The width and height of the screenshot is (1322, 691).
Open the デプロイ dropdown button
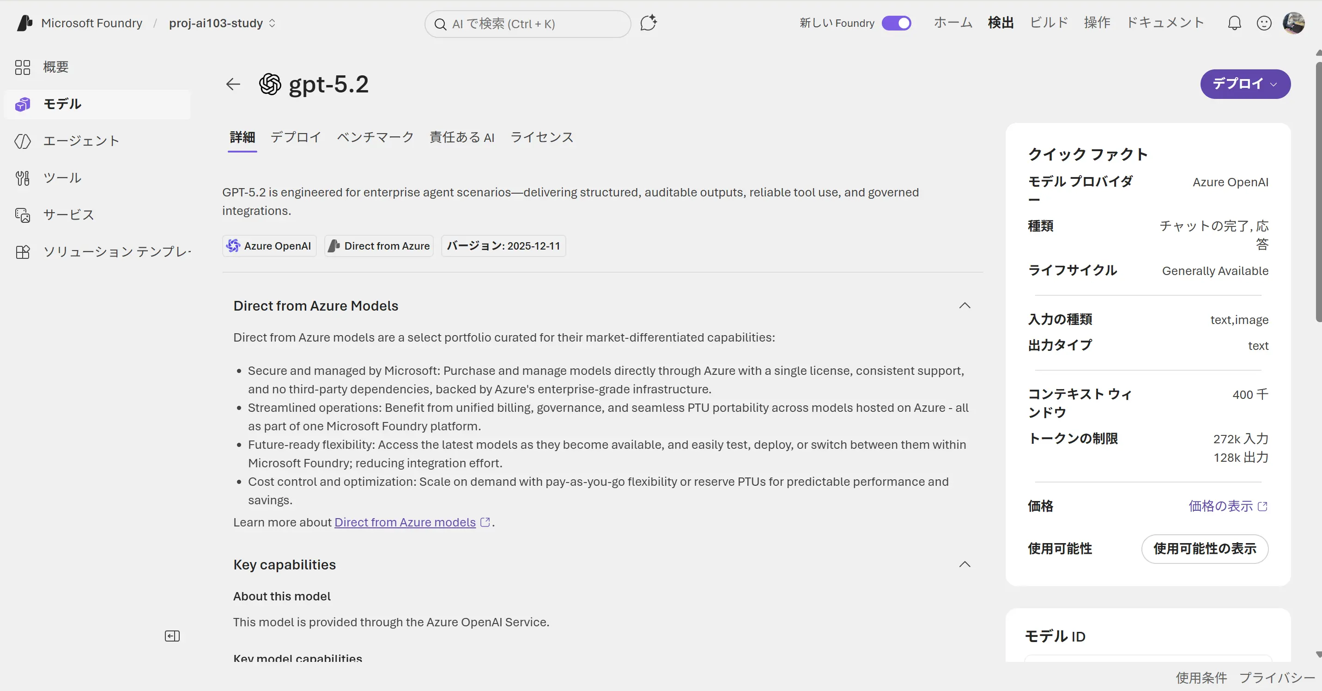click(1245, 84)
